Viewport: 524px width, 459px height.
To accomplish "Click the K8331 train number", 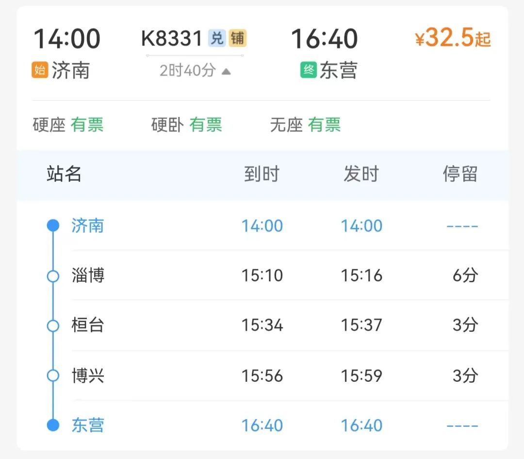I will [172, 38].
